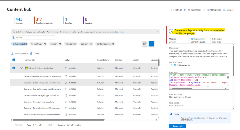Click the Refresh icon in the header

click(173, 10)
